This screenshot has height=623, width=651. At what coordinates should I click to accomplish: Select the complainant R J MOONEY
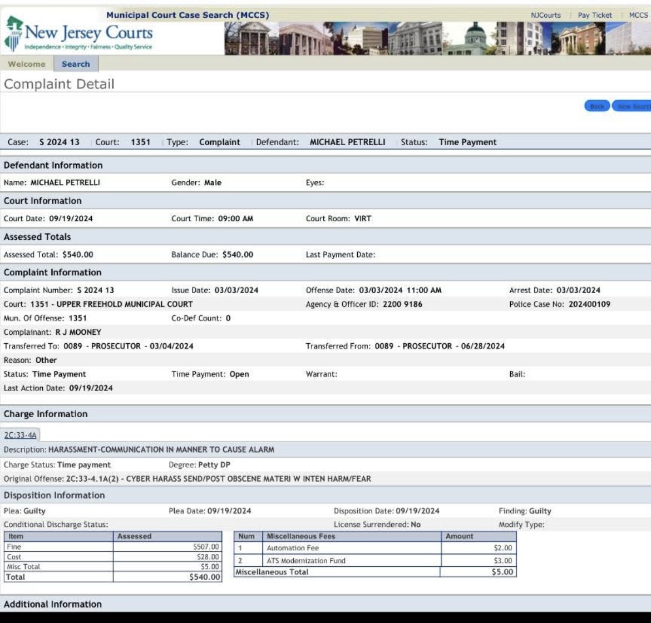click(x=78, y=333)
